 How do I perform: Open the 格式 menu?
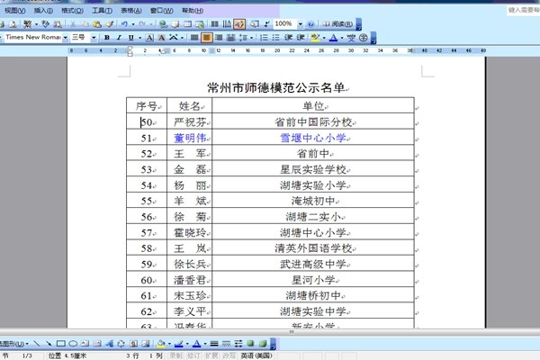click(x=72, y=11)
